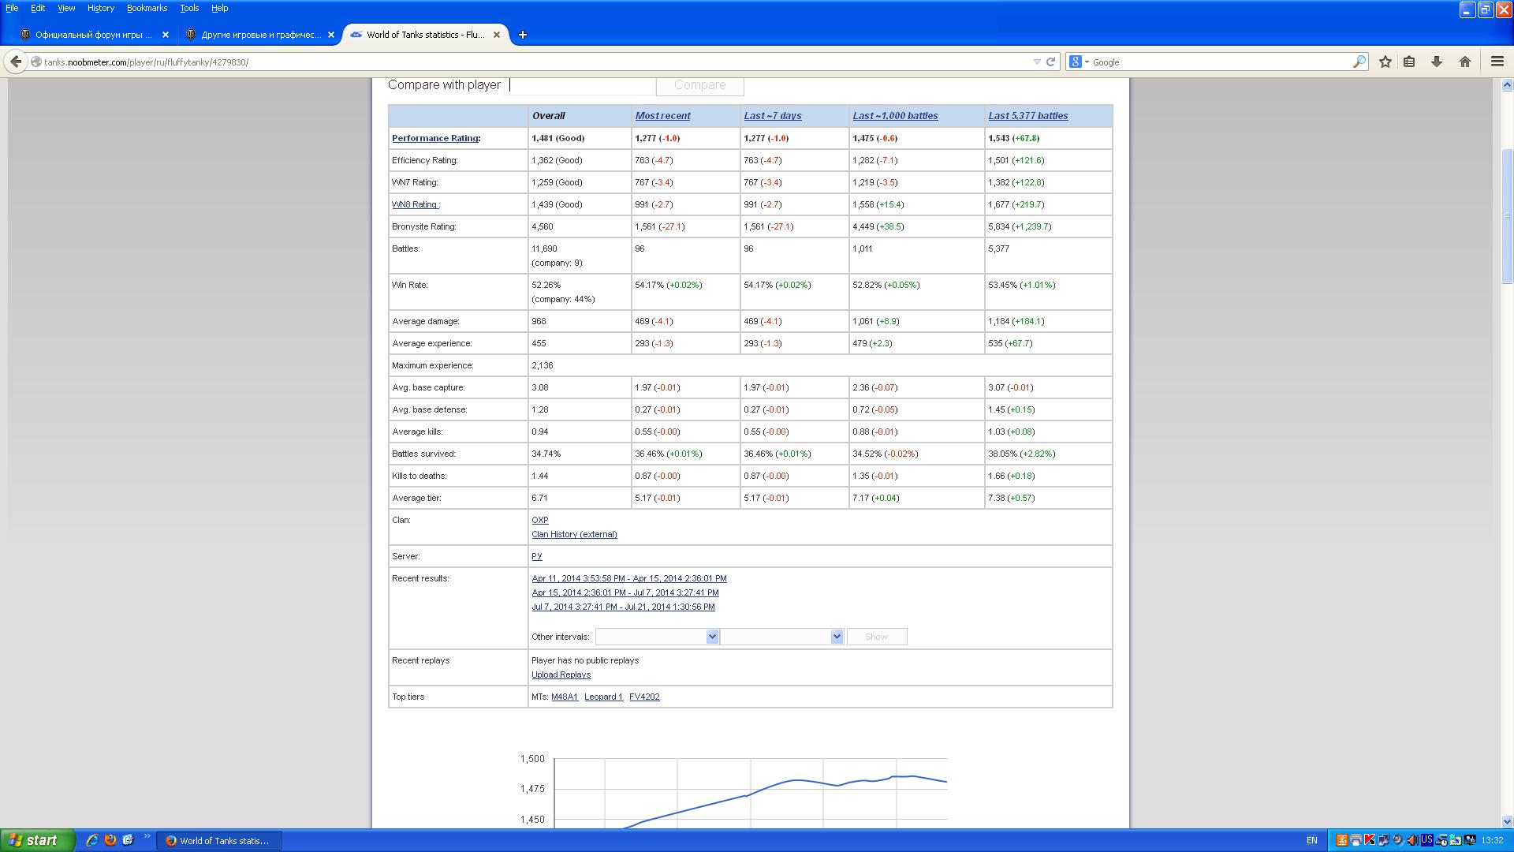Expand the first Other intervals dropdown
The height and width of the screenshot is (852, 1514).
712,637
